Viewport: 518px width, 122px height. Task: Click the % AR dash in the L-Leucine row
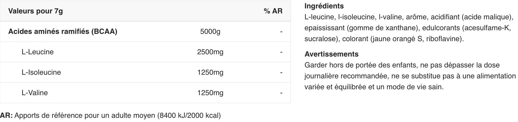pos(281,52)
